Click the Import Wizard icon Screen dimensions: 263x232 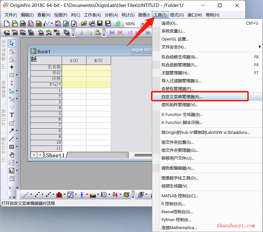tap(7, 32)
